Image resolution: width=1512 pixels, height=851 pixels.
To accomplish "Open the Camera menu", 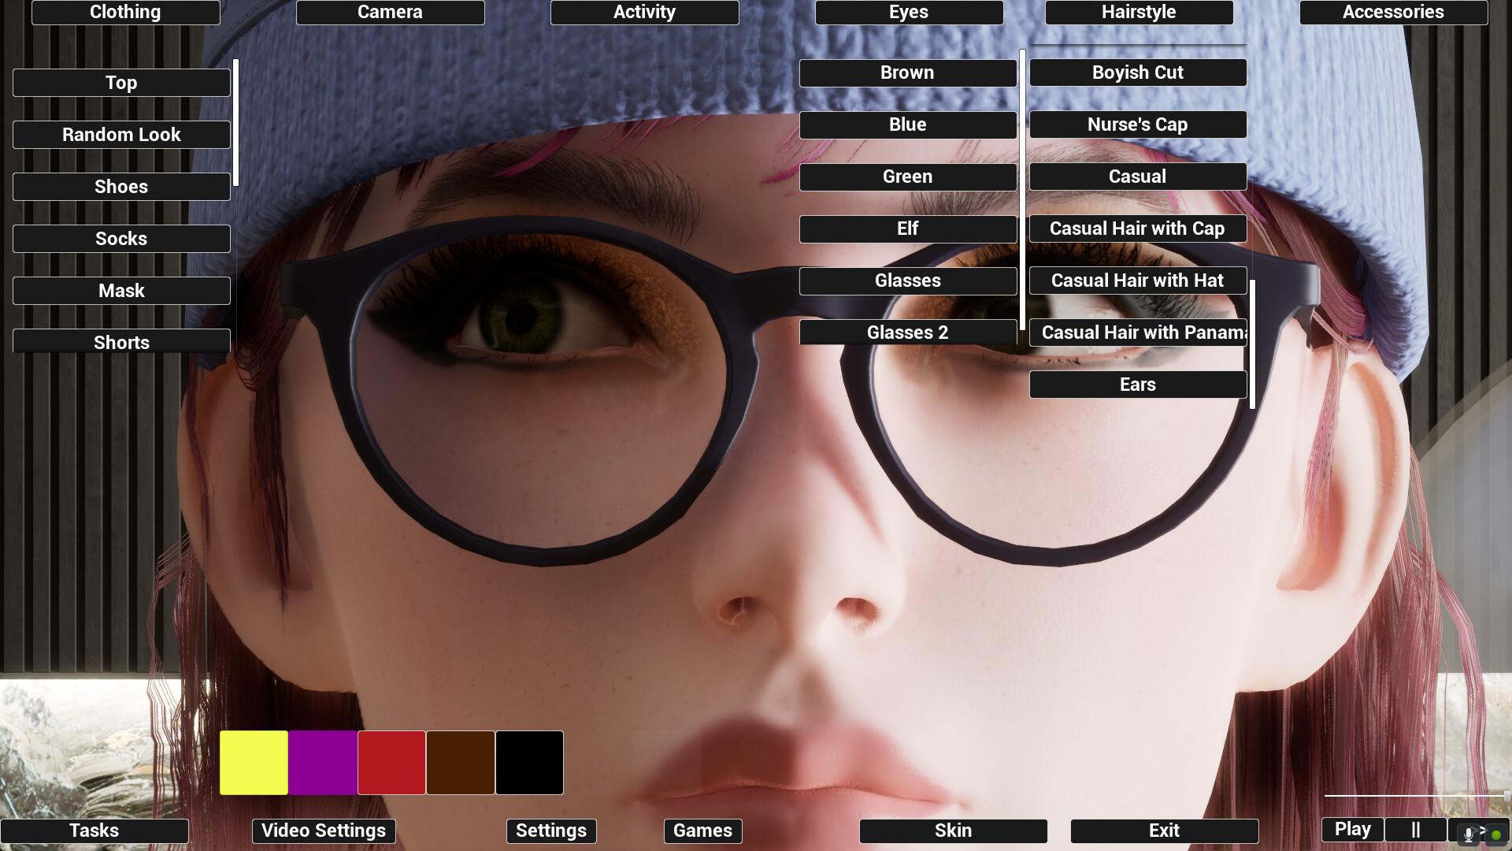I will pyautogui.click(x=390, y=12).
